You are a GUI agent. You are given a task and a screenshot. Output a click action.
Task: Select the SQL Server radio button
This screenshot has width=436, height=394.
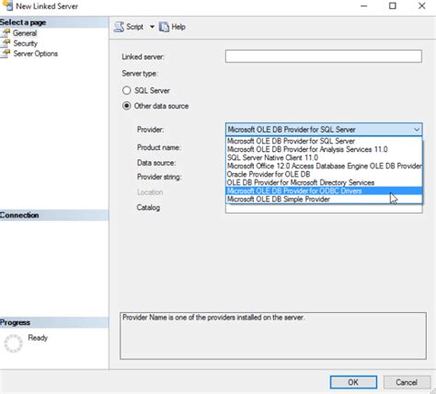[126, 90]
